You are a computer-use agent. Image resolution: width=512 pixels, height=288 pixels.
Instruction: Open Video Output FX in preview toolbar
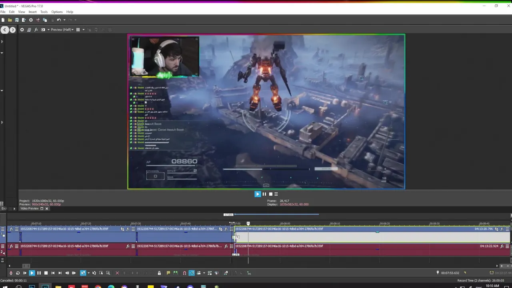(x=36, y=30)
